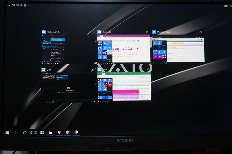Open Photos app from taskbar icon

click(50, 132)
